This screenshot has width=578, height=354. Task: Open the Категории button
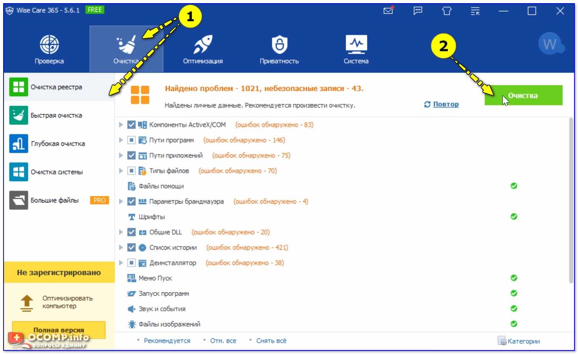(519, 341)
